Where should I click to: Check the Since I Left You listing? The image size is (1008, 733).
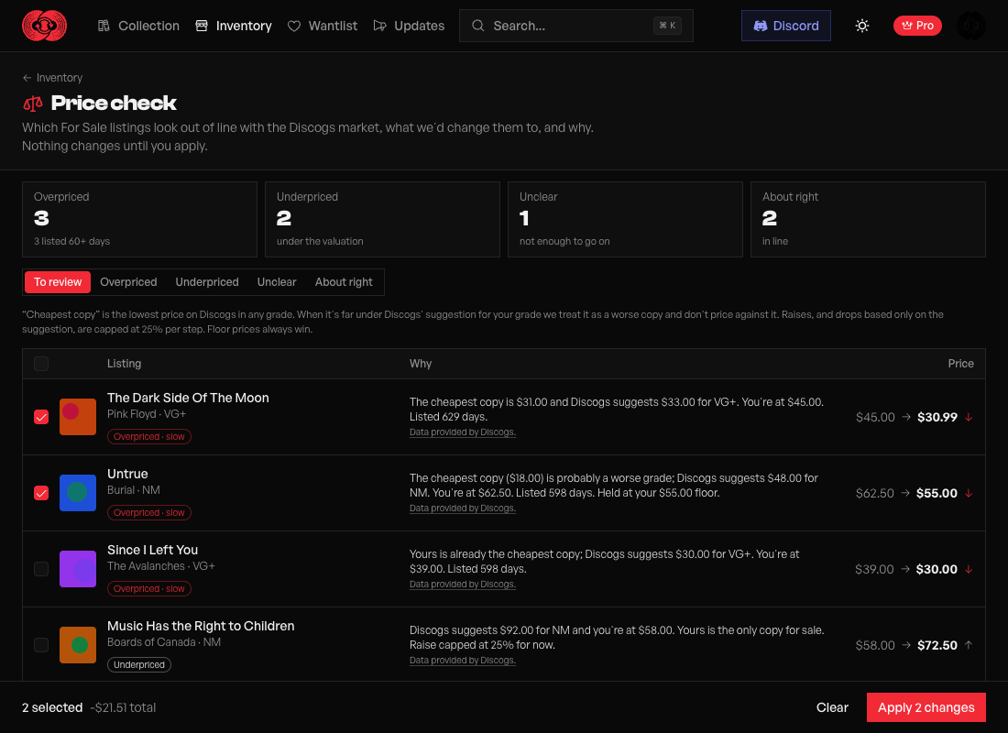41,569
